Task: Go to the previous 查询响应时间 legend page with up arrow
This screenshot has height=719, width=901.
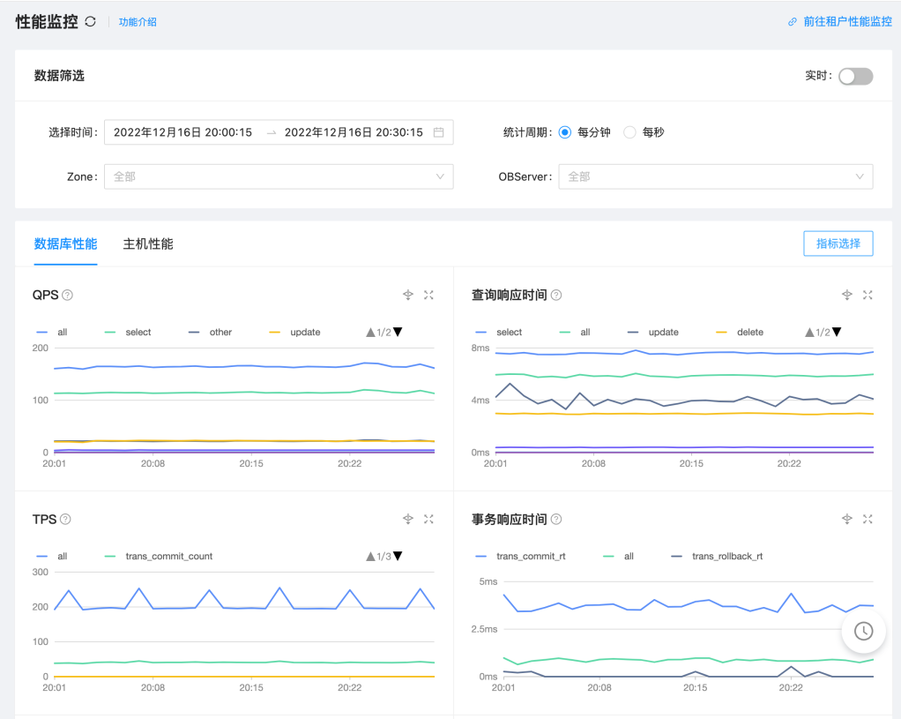Action: tap(809, 333)
